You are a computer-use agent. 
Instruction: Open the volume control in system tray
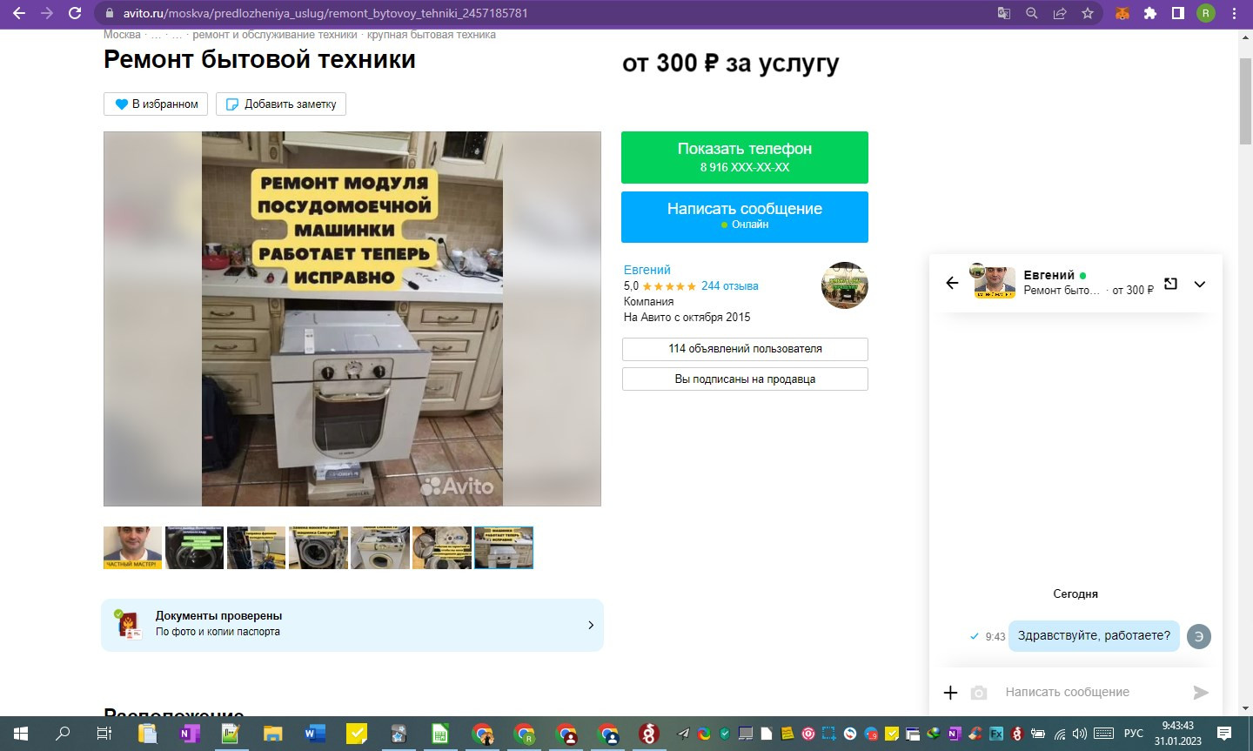(x=1080, y=734)
